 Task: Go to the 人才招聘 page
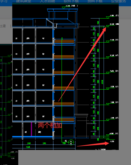47,1
